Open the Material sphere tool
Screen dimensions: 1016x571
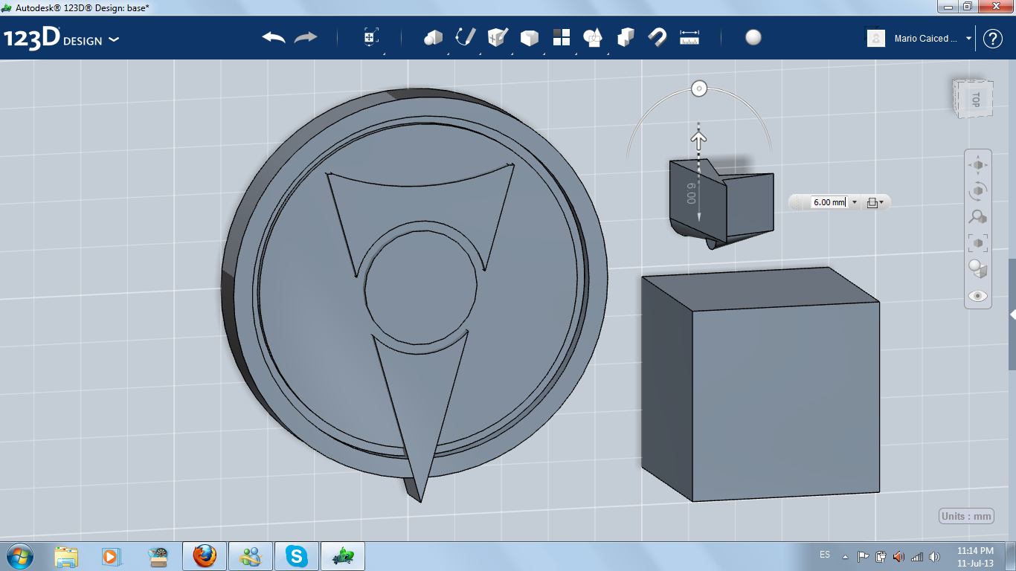click(x=753, y=37)
